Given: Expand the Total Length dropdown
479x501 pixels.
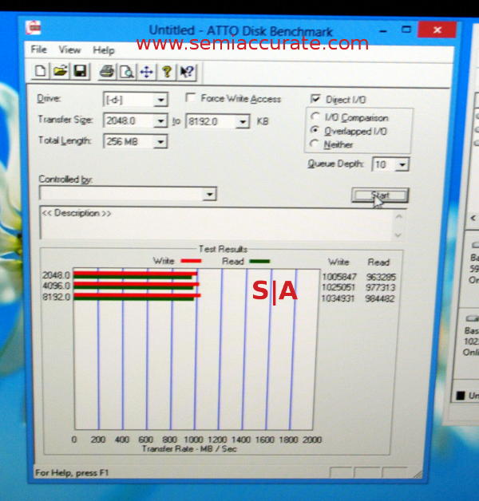Looking at the screenshot, I should point(160,142).
